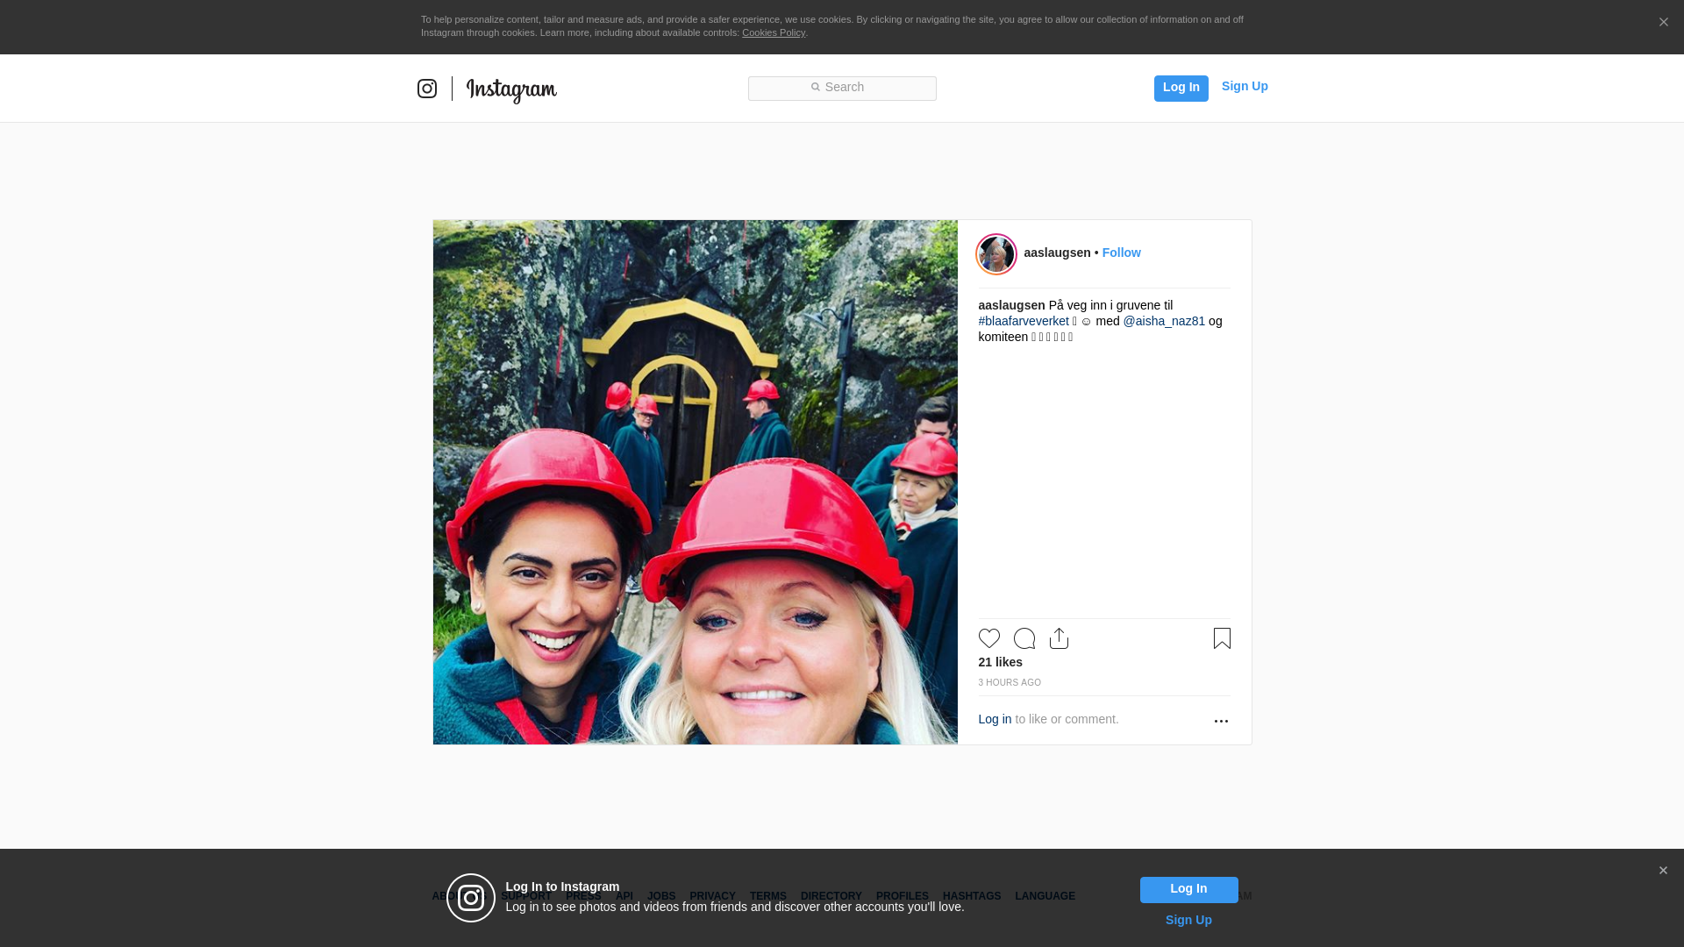The image size is (1684, 947).
Task: Click the 3 HOURS AGO timestamp
Action: click(1010, 682)
